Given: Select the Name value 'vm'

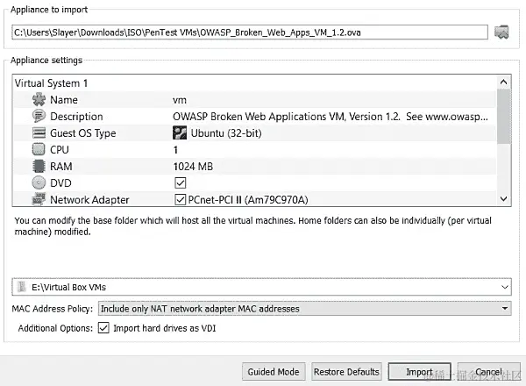Looking at the screenshot, I should pyautogui.click(x=180, y=100).
